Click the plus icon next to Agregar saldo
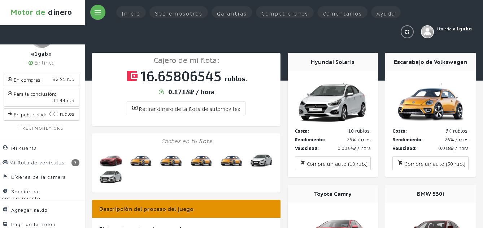This screenshot has height=228, width=483. 5,209
